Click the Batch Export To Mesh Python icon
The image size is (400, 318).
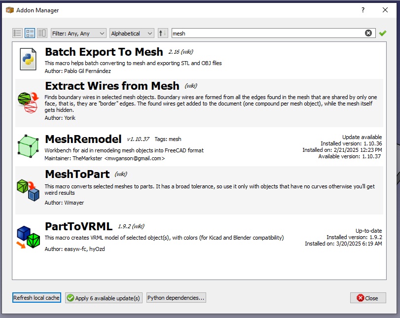(x=28, y=59)
